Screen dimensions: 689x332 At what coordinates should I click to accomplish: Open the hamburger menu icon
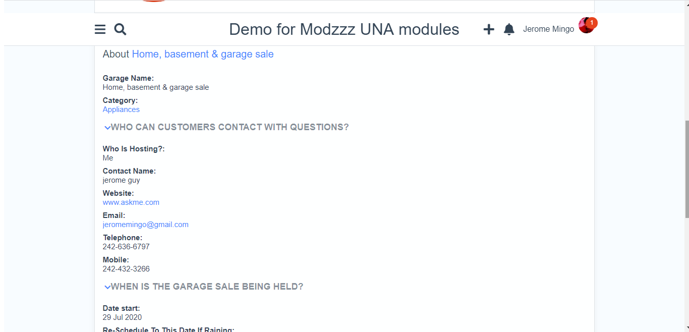click(100, 29)
